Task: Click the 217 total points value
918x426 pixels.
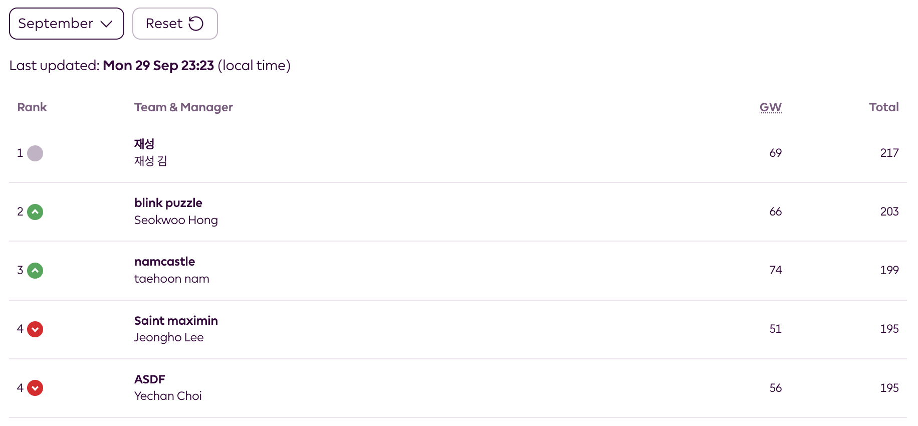Action: click(x=889, y=153)
